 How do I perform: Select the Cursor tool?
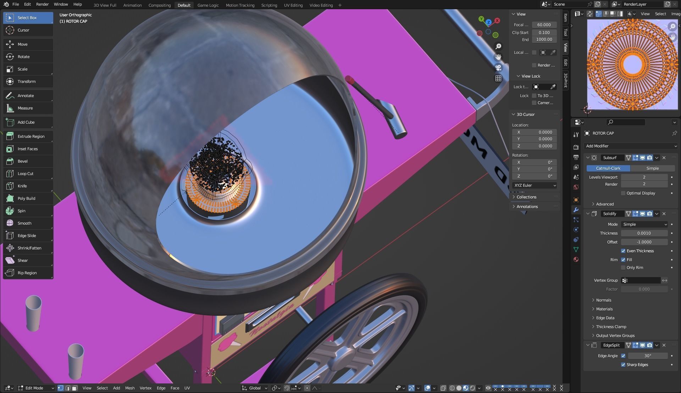click(28, 30)
